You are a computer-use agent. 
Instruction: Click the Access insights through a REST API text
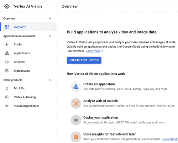124,122
